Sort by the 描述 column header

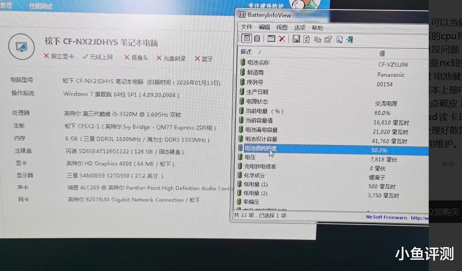pyautogui.click(x=246, y=52)
